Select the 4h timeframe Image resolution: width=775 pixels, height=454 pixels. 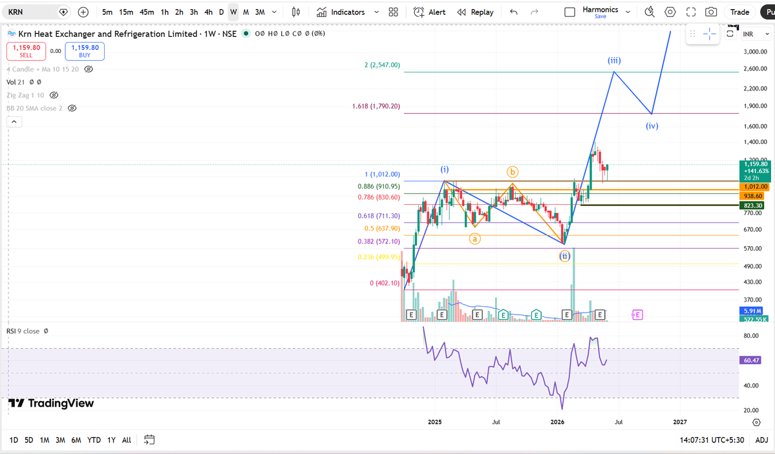click(x=209, y=12)
